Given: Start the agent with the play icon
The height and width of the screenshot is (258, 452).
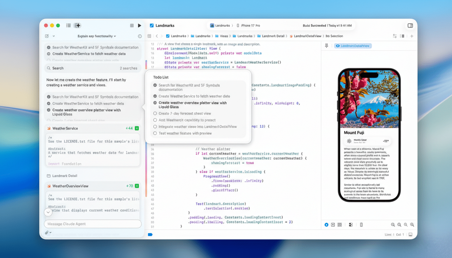Looking at the screenshot, I should (140, 25).
